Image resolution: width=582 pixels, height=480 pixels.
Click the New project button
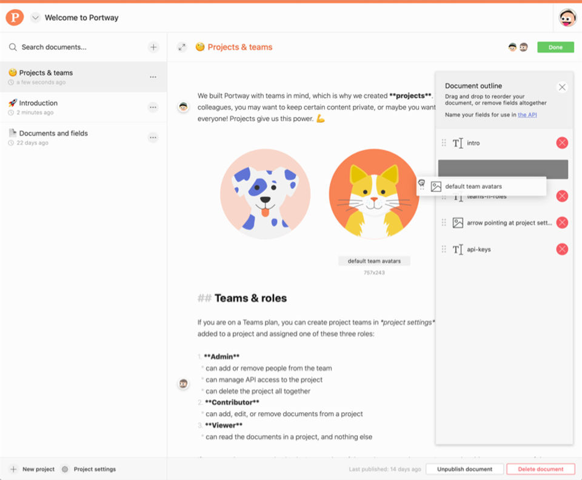click(x=32, y=469)
